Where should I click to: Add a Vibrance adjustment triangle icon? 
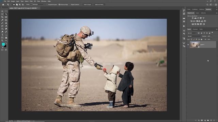coord(204,18)
